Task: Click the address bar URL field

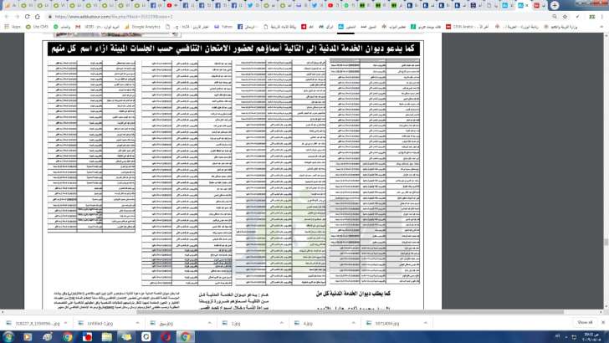Action: tap(251, 16)
